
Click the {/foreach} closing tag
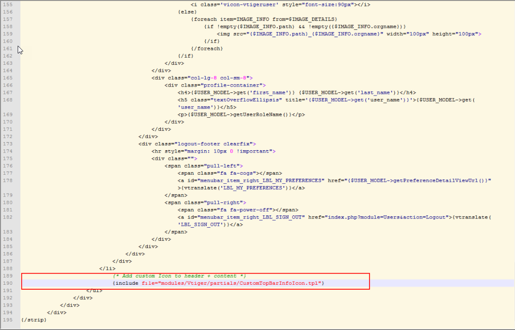(x=207, y=48)
